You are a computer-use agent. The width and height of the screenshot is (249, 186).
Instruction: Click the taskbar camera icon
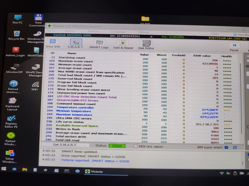point(14,169)
